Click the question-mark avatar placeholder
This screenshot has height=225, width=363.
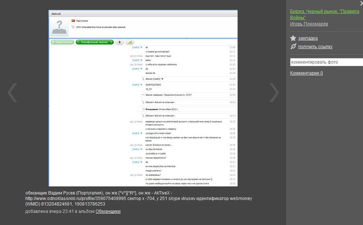[x=60, y=27]
